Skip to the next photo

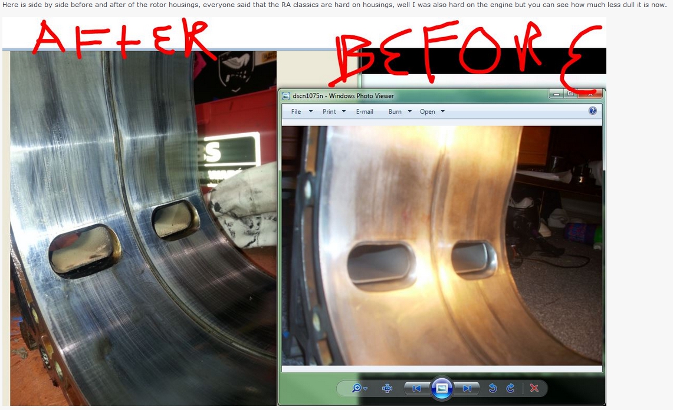tap(467, 388)
